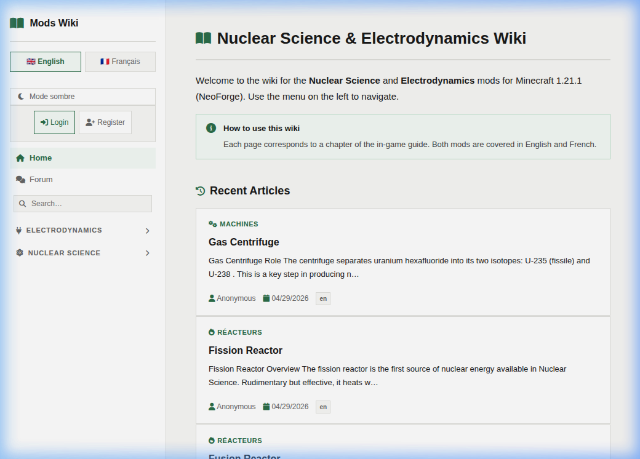The image size is (640, 459).
Task: Click the 'How to use this wiki' heading
Action: pyautogui.click(x=261, y=128)
